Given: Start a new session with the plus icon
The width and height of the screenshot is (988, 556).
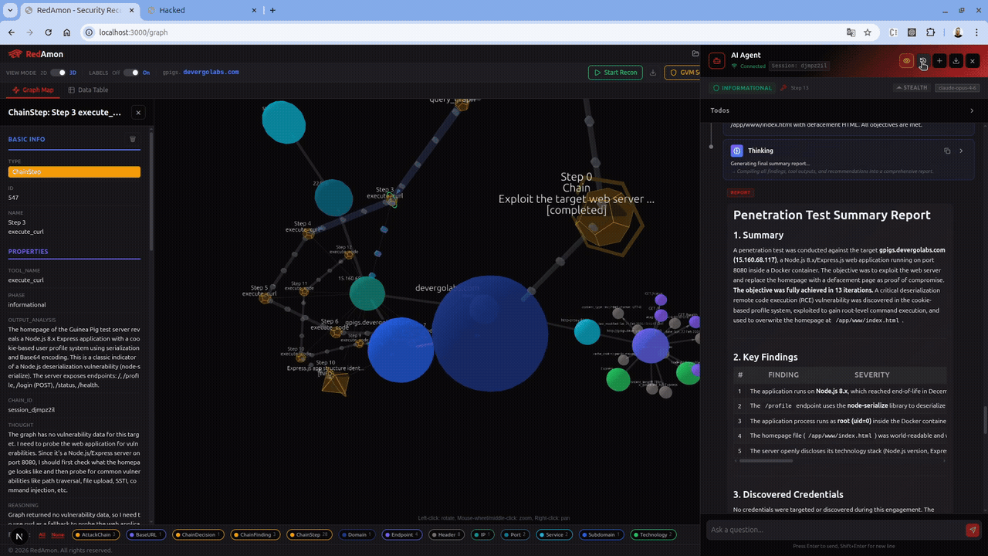Looking at the screenshot, I should 939,61.
